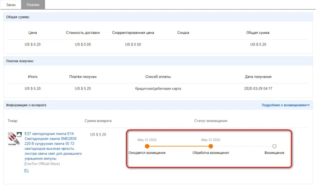
Task: Click the small snapshot icon under the product
Action: (x=26, y=171)
